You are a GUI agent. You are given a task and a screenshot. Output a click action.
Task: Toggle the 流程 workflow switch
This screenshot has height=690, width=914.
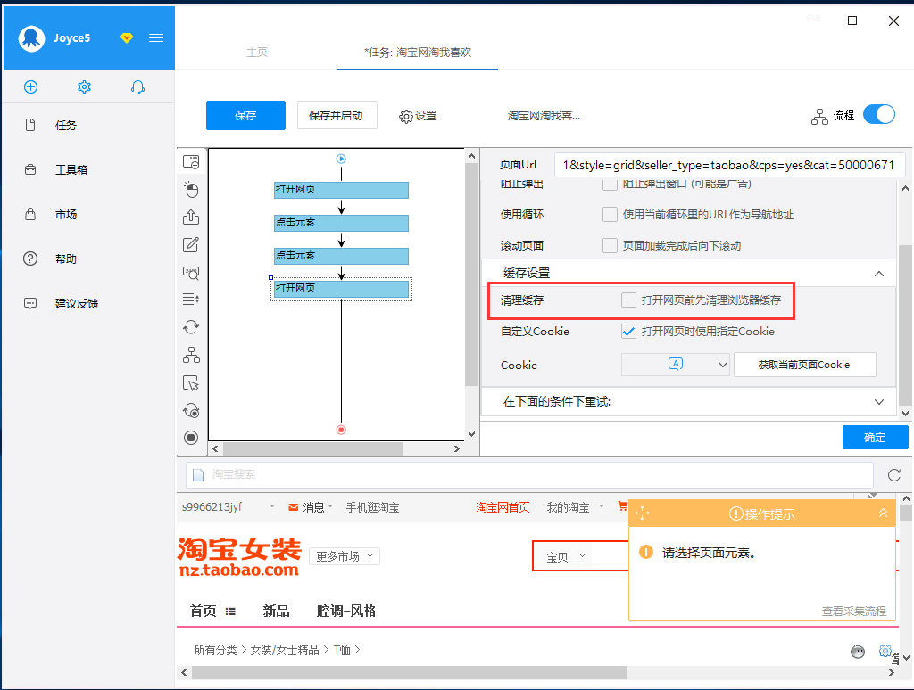click(x=879, y=114)
